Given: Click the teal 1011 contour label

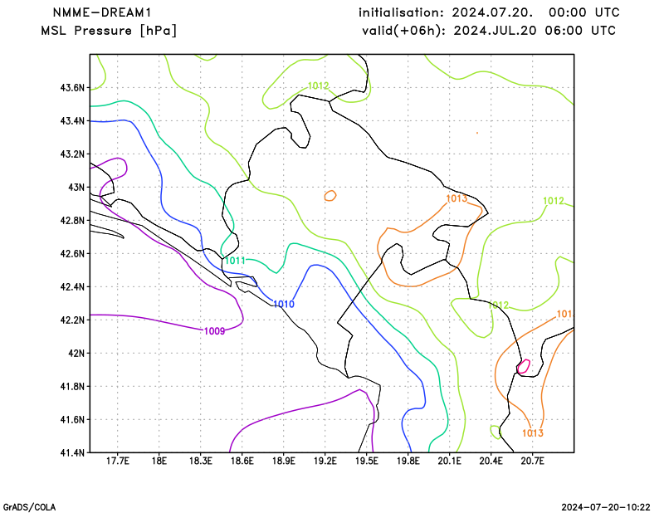Looking at the screenshot, I should [x=235, y=261].
